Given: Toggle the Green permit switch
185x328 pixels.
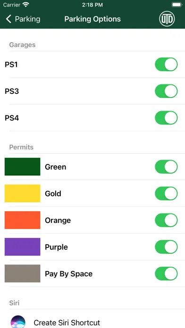Looking at the screenshot, I should (166, 167).
